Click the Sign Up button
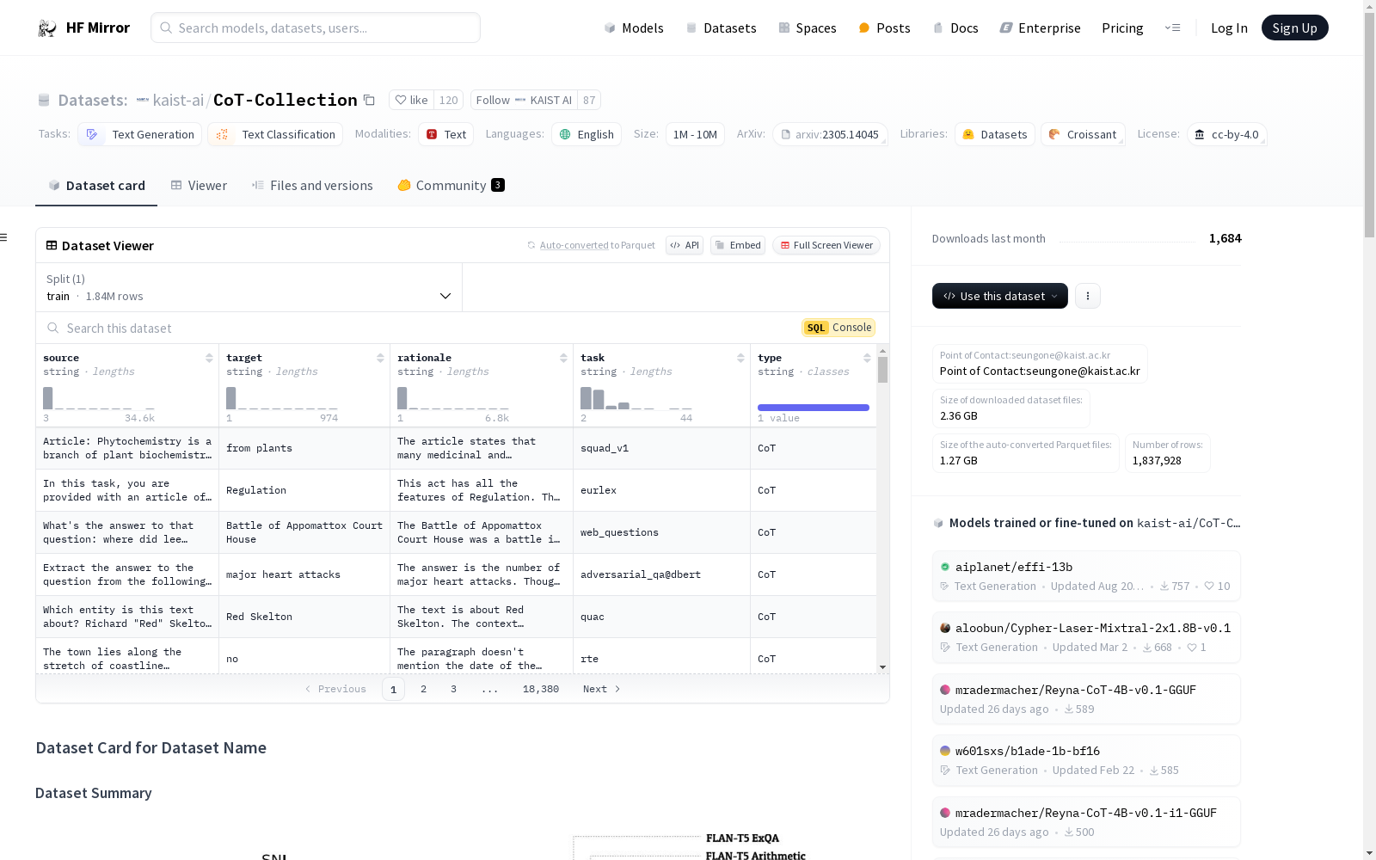 1294,28
